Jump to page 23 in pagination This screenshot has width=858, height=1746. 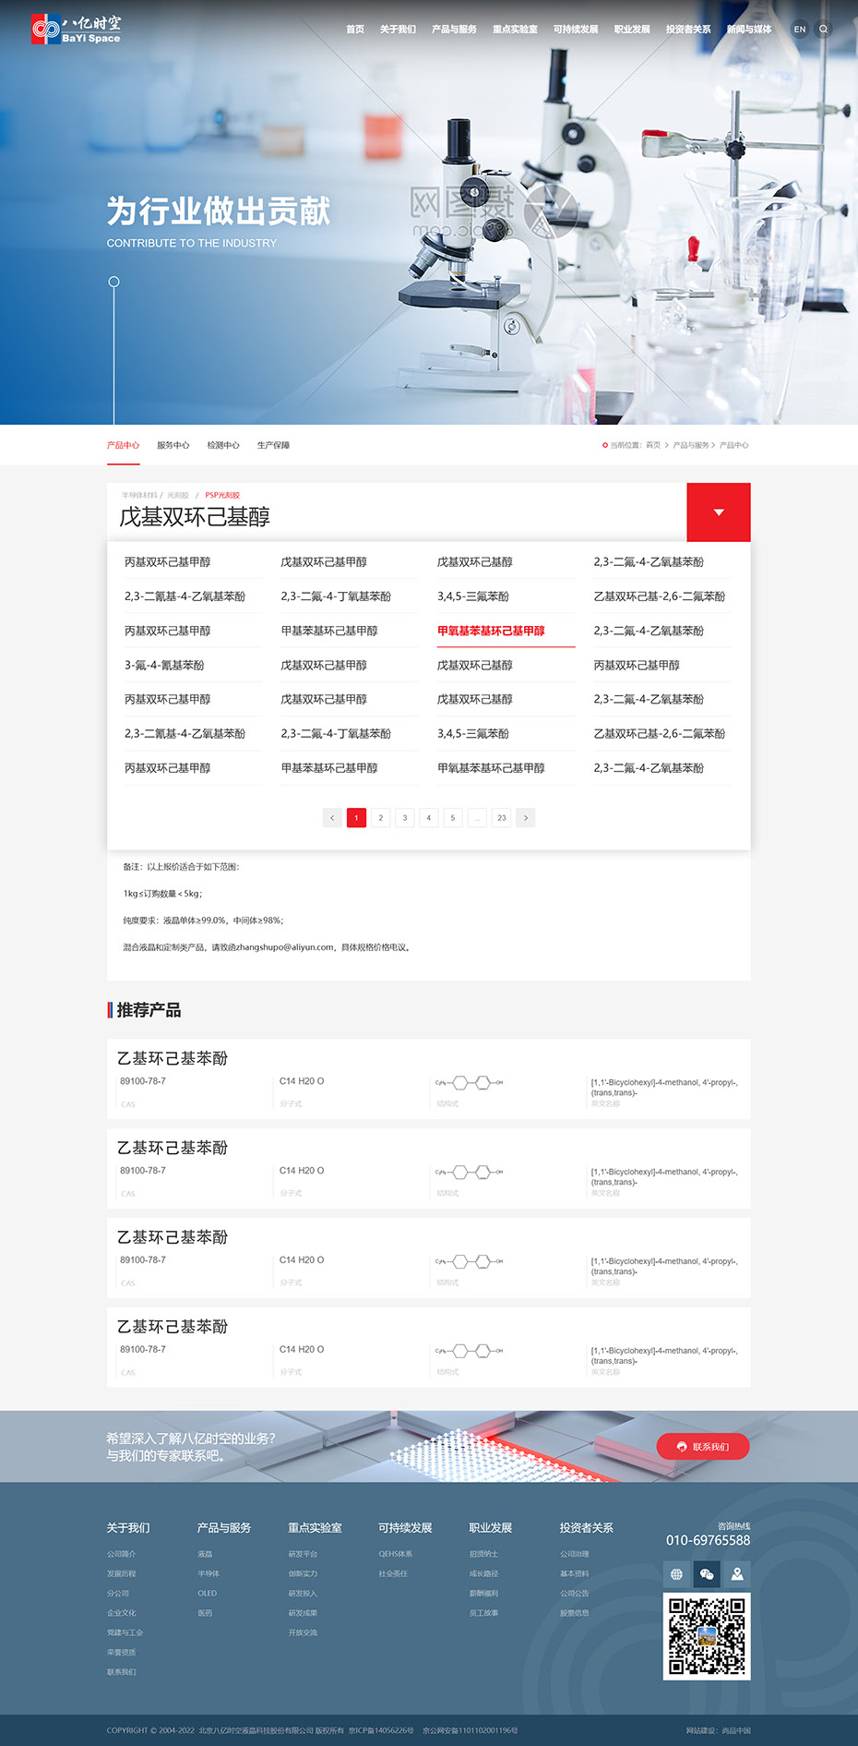point(501,818)
